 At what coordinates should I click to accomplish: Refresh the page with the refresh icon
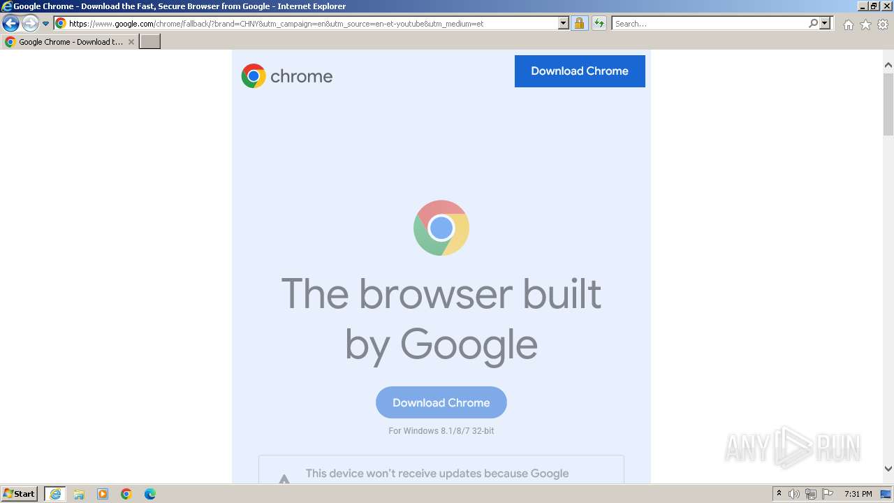click(x=599, y=23)
